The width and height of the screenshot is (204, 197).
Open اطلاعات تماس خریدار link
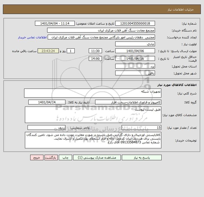[32, 37]
